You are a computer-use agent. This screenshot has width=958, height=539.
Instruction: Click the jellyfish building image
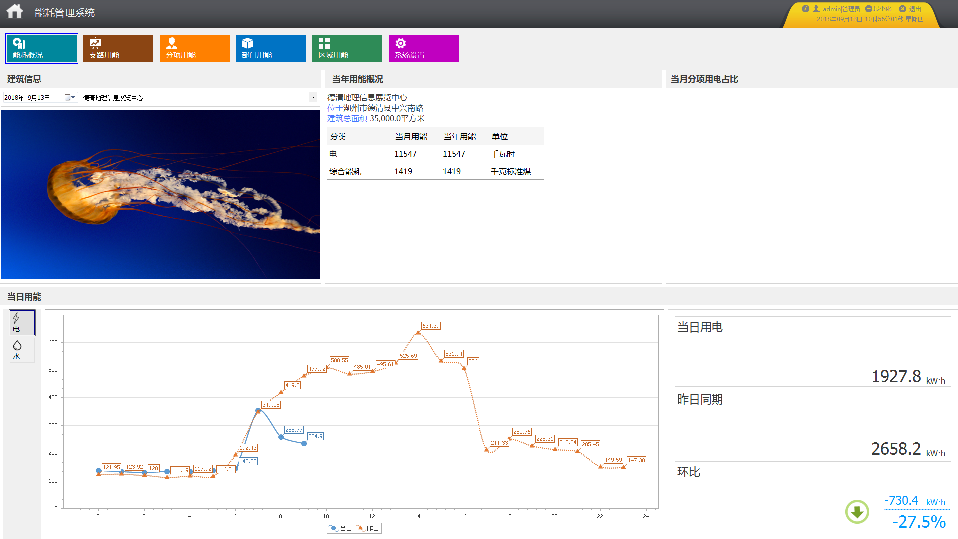[161, 195]
